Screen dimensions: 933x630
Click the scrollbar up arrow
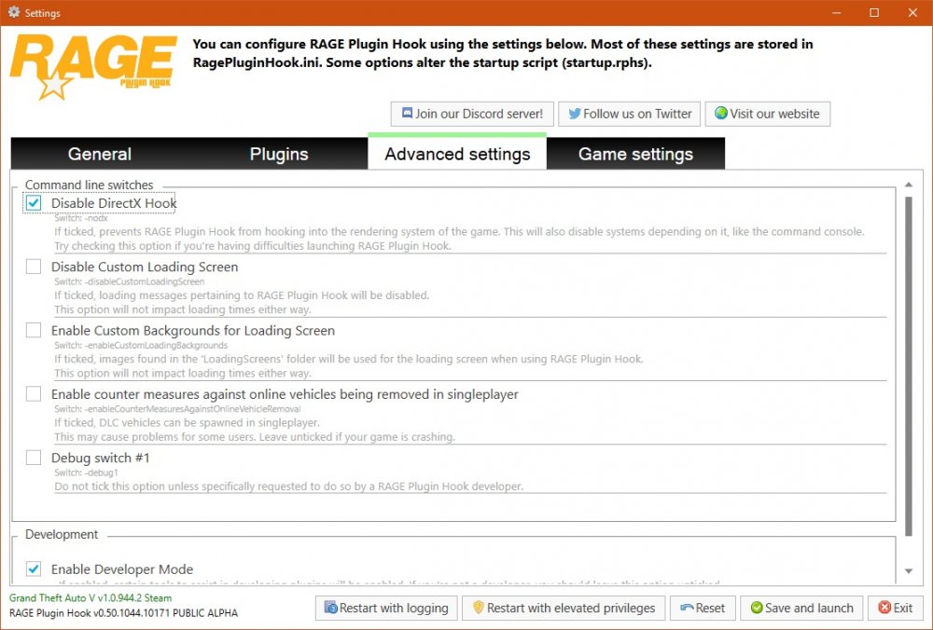(909, 185)
